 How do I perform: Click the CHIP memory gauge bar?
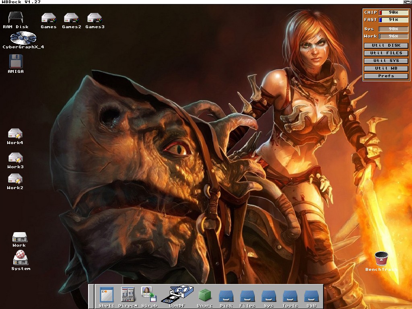(x=393, y=12)
